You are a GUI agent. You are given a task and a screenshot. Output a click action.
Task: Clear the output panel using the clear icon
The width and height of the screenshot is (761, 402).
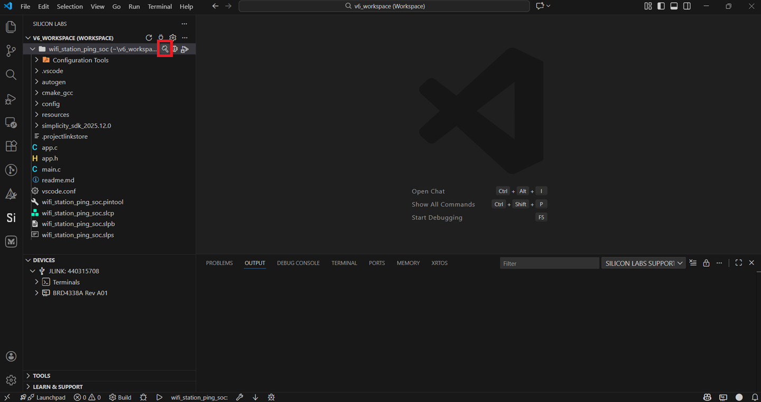693,263
